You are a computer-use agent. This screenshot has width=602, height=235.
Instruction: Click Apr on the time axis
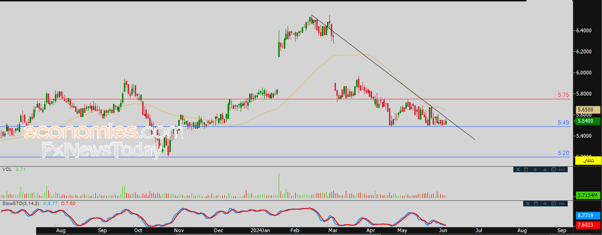[x=370, y=231]
